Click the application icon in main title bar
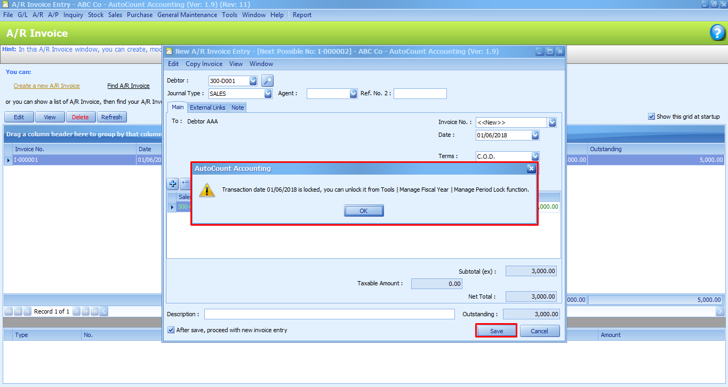This screenshot has height=387, width=728. (x=5, y=4)
